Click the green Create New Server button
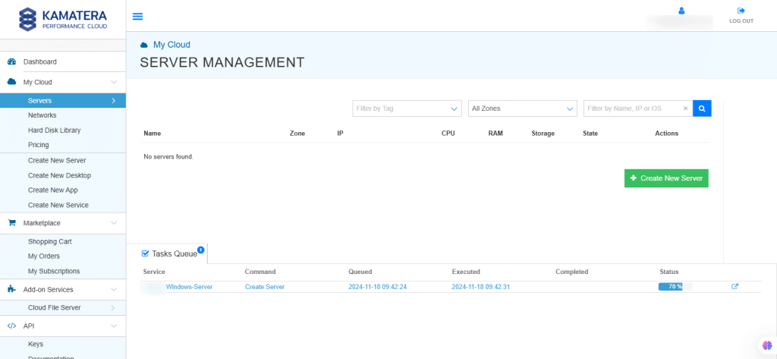Viewport: 777px width, 359px height. coord(666,178)
